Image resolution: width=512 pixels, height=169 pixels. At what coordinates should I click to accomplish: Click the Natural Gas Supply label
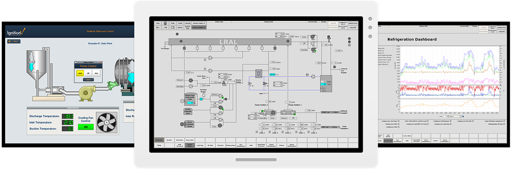coord(344,71)
